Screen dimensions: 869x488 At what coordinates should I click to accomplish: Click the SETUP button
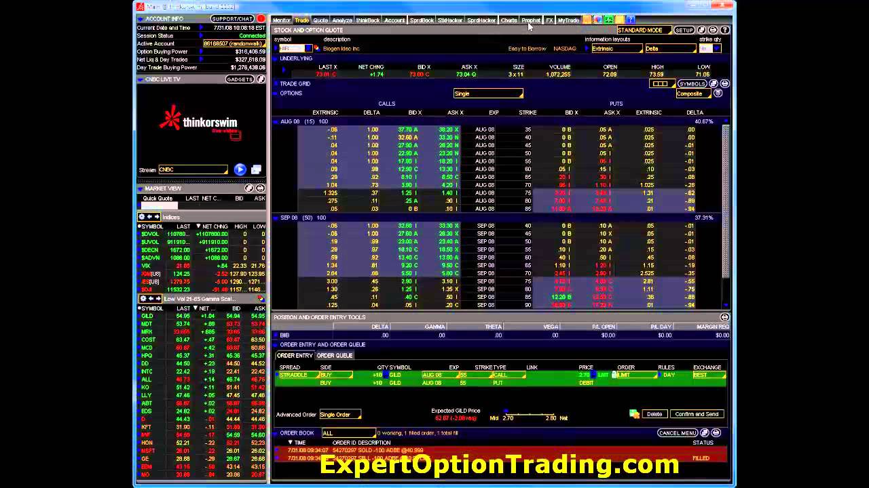(x=684, y=30)
